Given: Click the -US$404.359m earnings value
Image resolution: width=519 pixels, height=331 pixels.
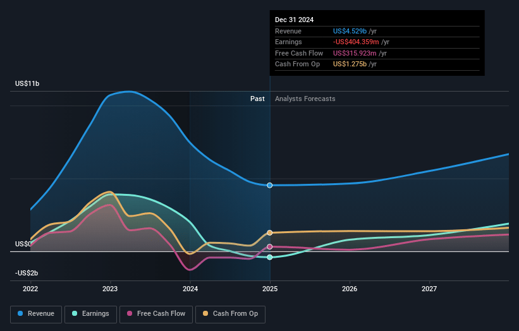Looking at the screenshot, I should [x=356, y=42].
